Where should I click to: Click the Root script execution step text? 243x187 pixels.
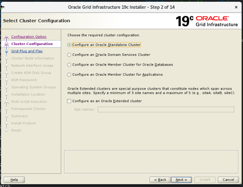tap(29, 102)
